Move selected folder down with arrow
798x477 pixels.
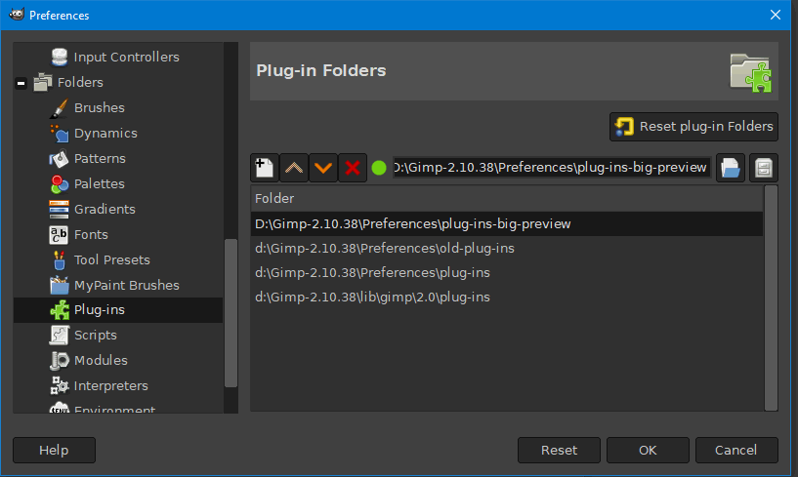(x=323, y=168)
